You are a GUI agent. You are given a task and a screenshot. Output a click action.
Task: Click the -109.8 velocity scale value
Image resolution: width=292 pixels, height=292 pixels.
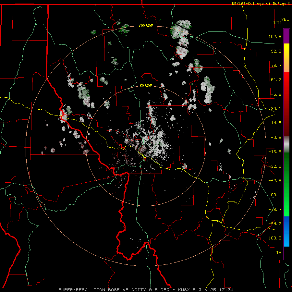pyautogui.click(x=274, y=238)
